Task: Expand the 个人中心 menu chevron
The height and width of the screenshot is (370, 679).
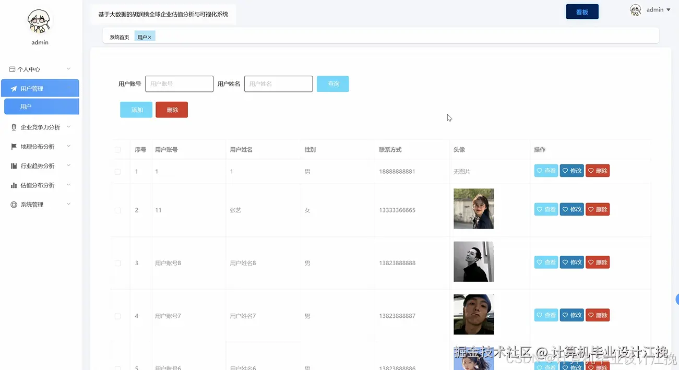Action: pos(68,69)
